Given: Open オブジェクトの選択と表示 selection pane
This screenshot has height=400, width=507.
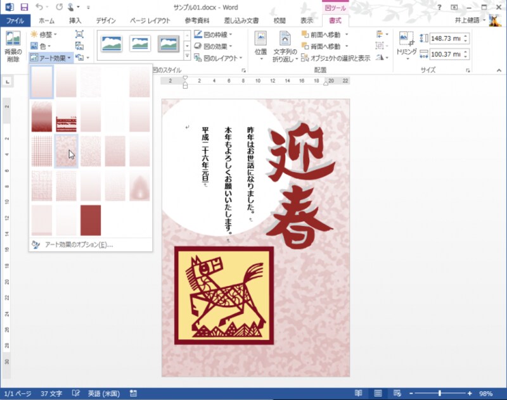Looking at the screenshot, I should tap(335, 58).
